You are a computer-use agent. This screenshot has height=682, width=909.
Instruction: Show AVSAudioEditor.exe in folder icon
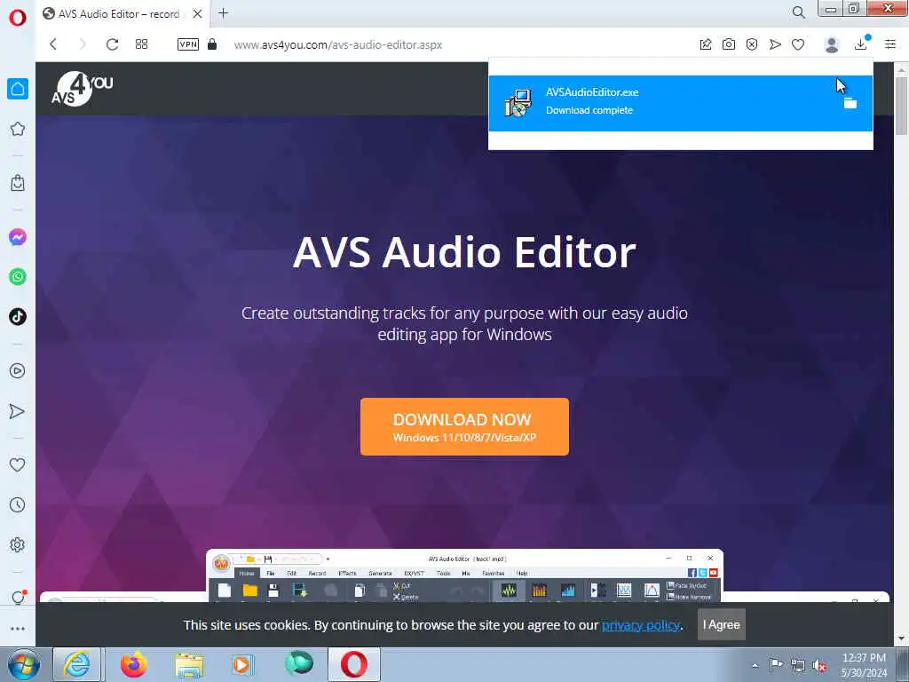coord(850,103)
